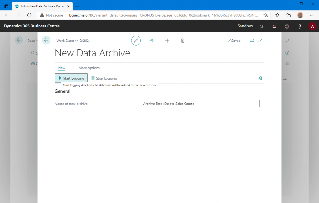Screen dimensions: 319x203
Task: Open the browser three-dot menu
Action: click(312, 15)
